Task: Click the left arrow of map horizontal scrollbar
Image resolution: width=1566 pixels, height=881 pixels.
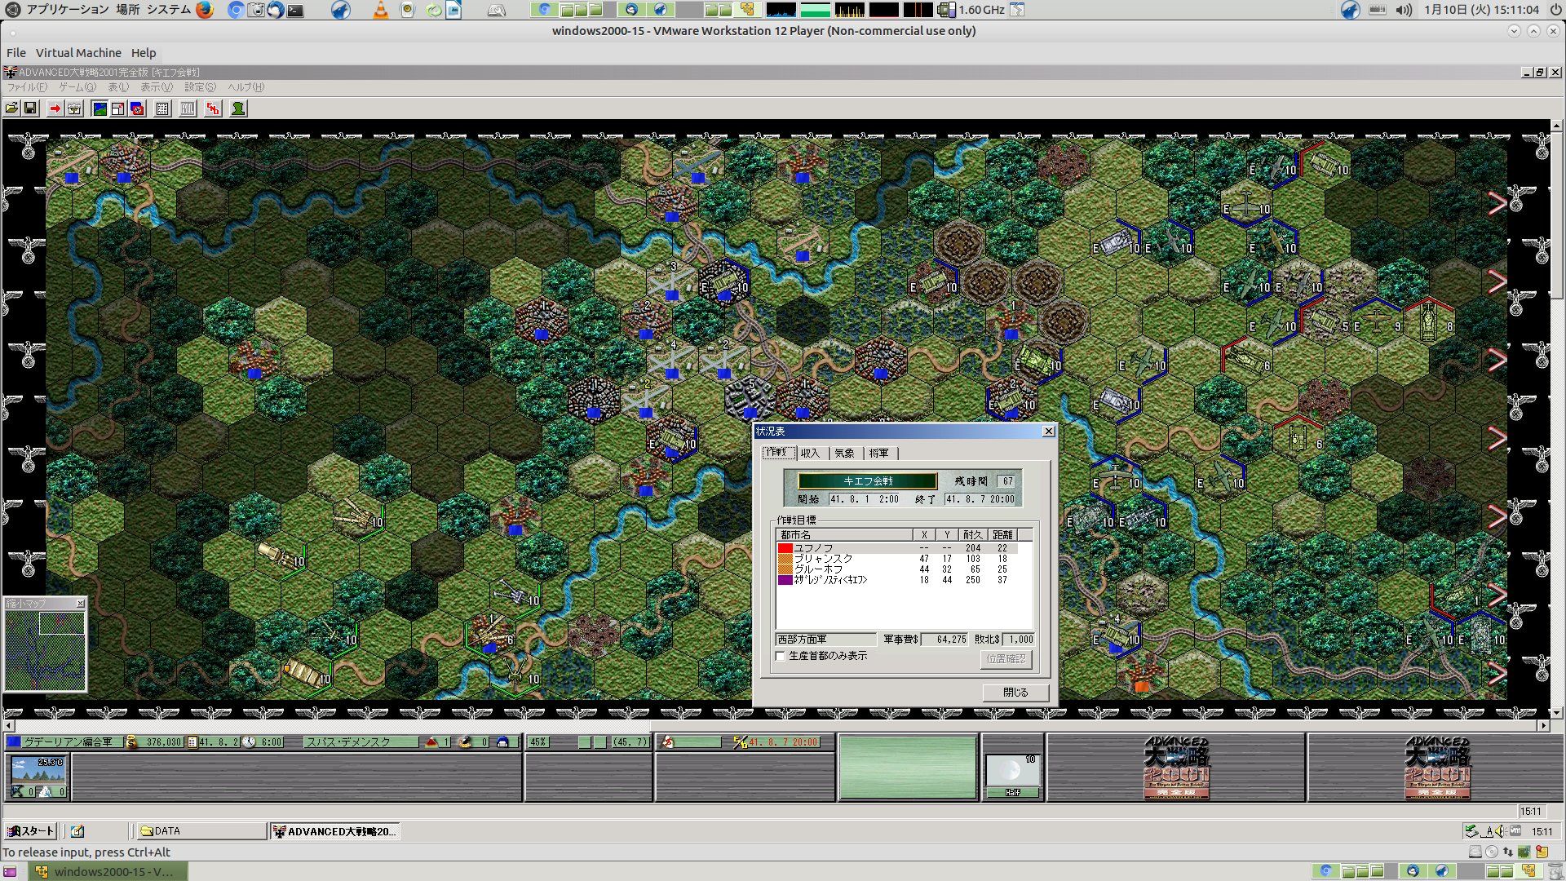Action: 9,725
